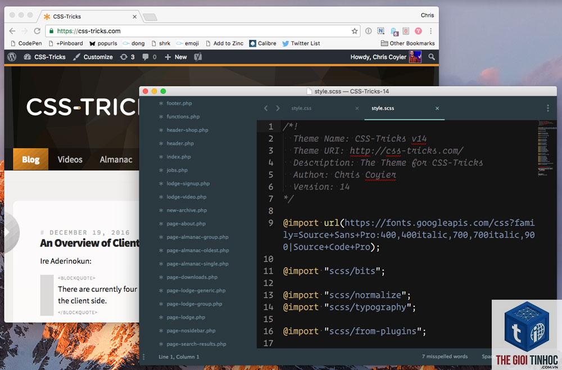Image resolution: width=562 pixels, height=370 pixels.
Task: Click Chrome's back arrow button
Action: click(12, 31)
